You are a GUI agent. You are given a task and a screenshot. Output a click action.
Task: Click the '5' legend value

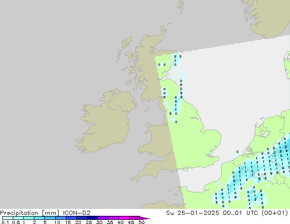pos(45,222)
